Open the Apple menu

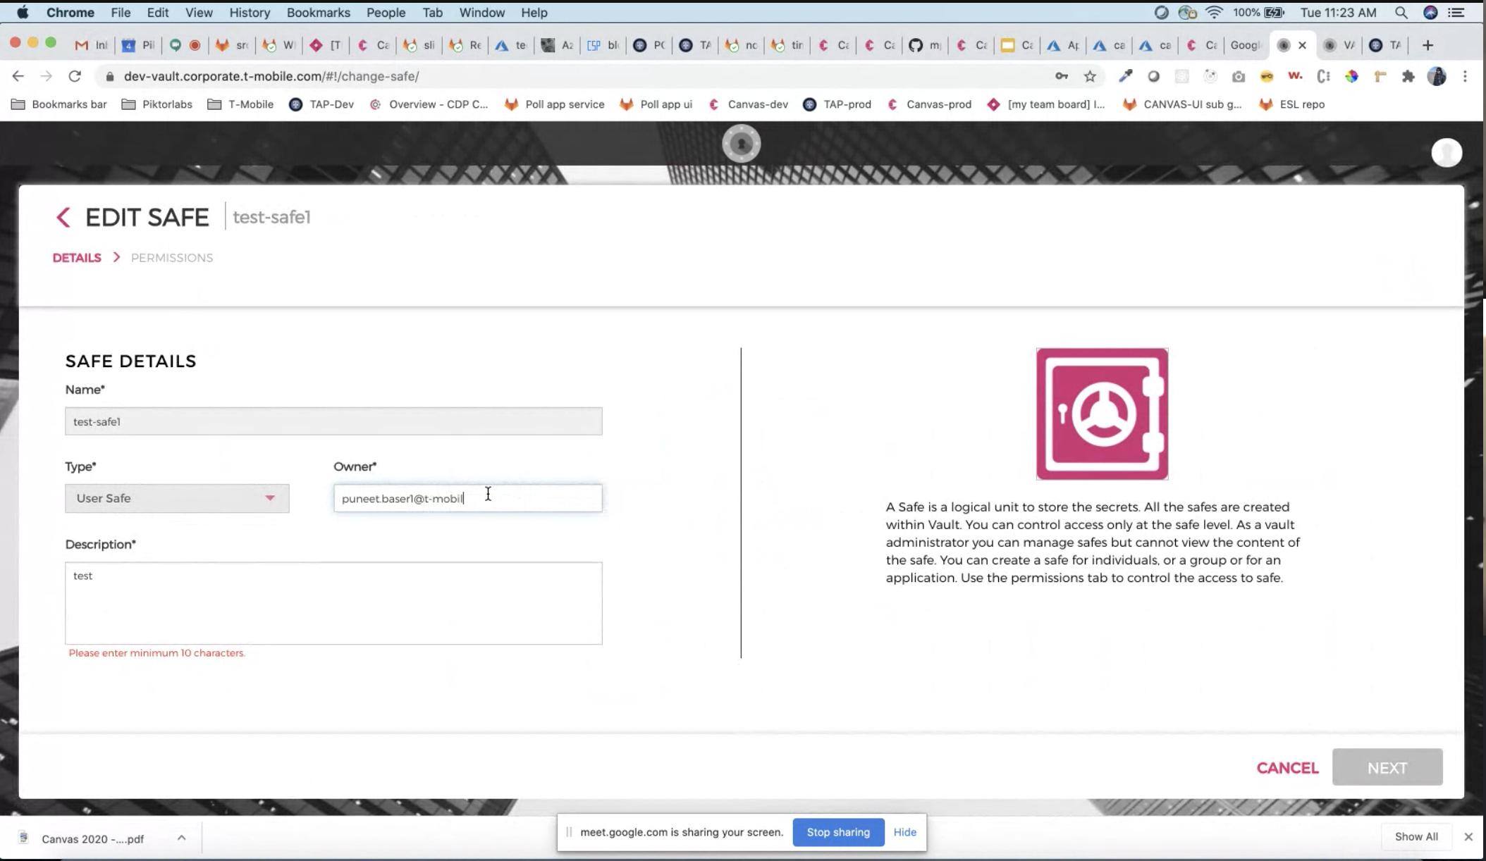point(23,13)
